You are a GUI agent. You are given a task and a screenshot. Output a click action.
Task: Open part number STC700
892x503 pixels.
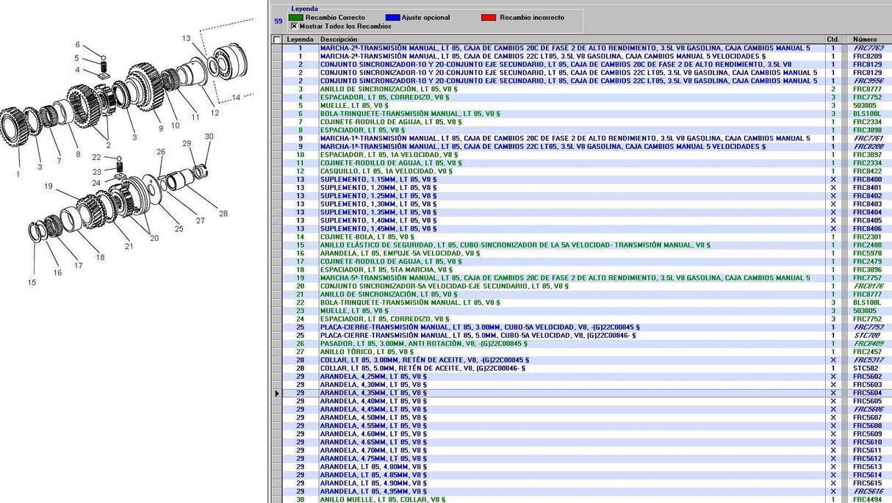coord(866,336)
